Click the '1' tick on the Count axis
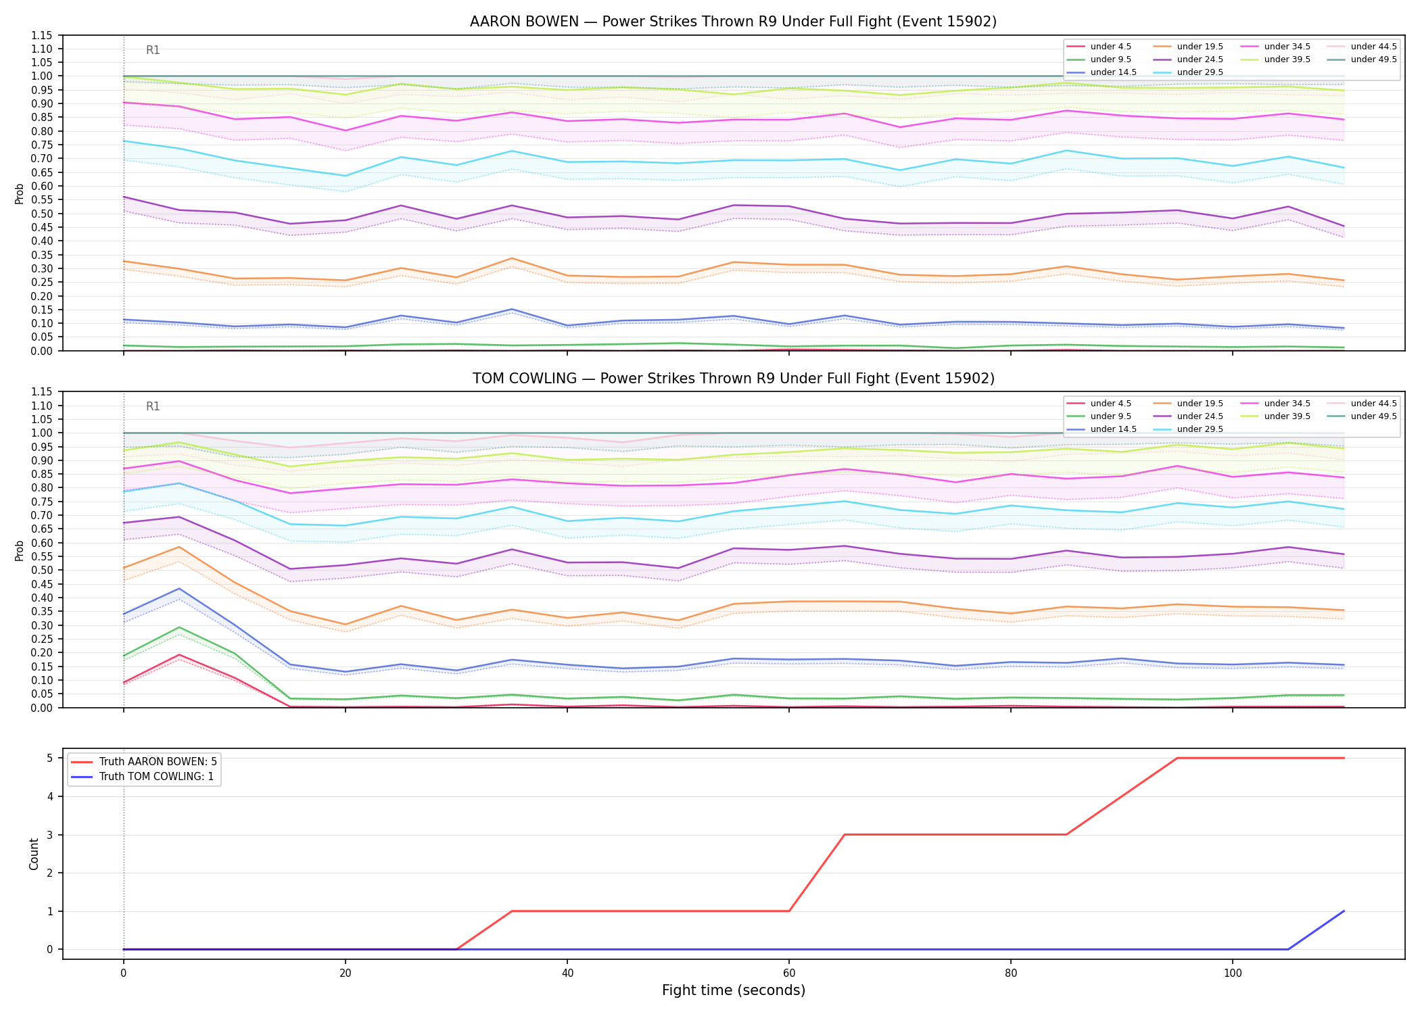 (50, 911)
